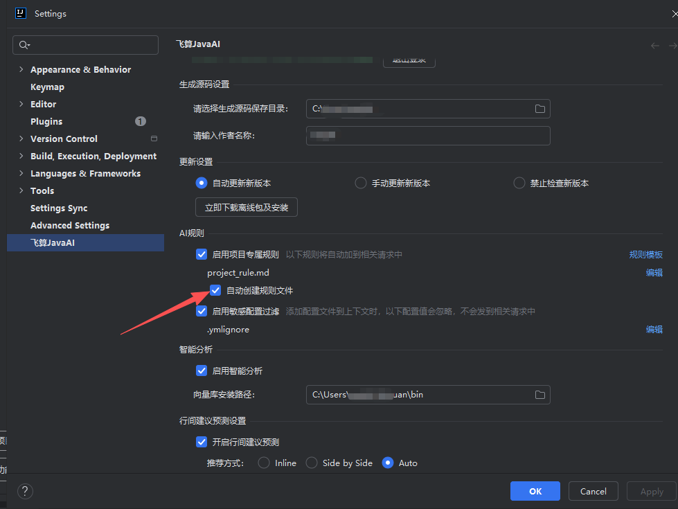The image size is (678, 509).
Task: Select Side by Side recommendation mode
Action: (x=312, y=463)
